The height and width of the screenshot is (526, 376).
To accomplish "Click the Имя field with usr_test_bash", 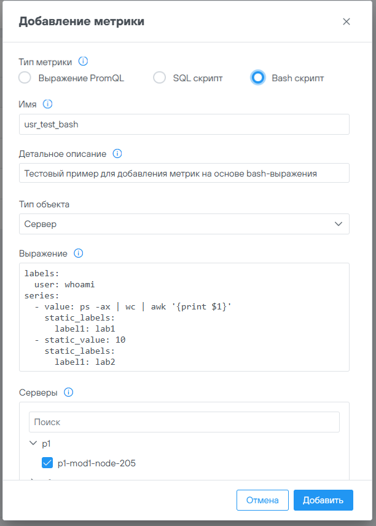I will click(184, 124).
